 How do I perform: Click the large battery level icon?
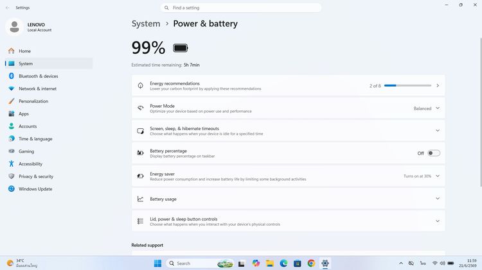[x=181, y=48]
